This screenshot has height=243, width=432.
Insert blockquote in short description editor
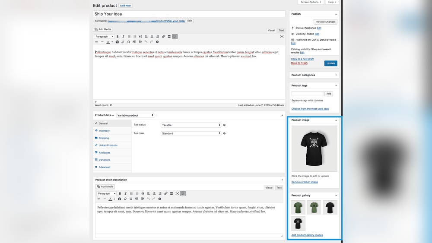coord(143,193)
